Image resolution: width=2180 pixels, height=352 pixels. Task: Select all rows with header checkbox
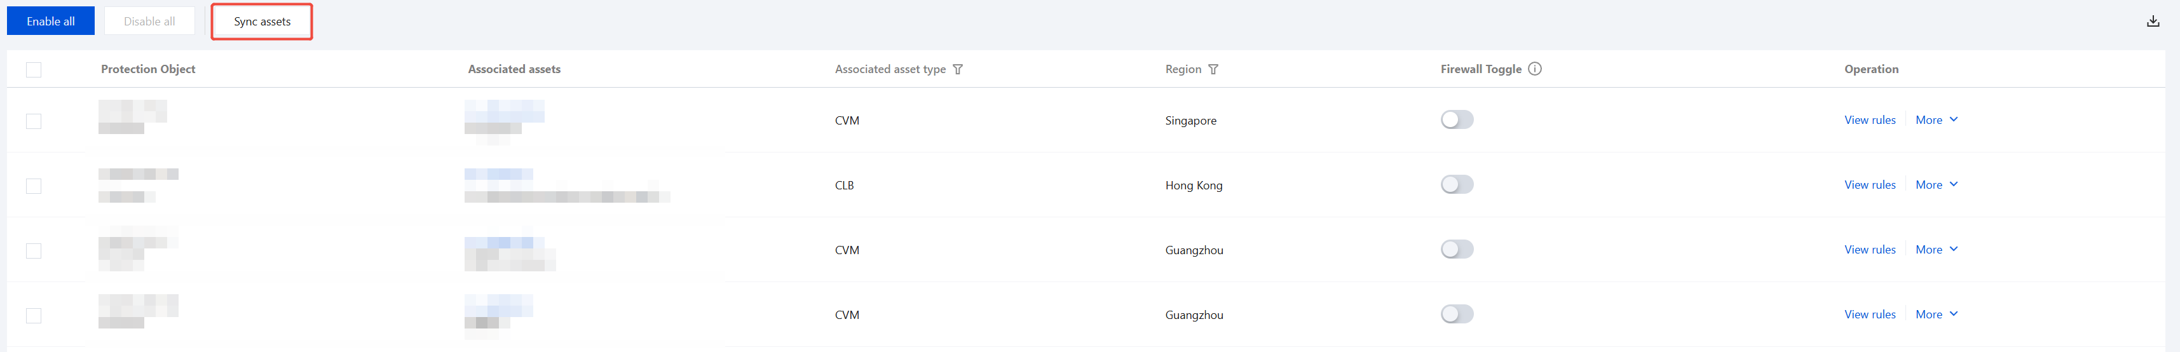pos(34,69)
